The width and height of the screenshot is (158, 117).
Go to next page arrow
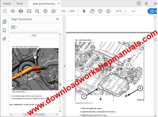coord(54,11)
